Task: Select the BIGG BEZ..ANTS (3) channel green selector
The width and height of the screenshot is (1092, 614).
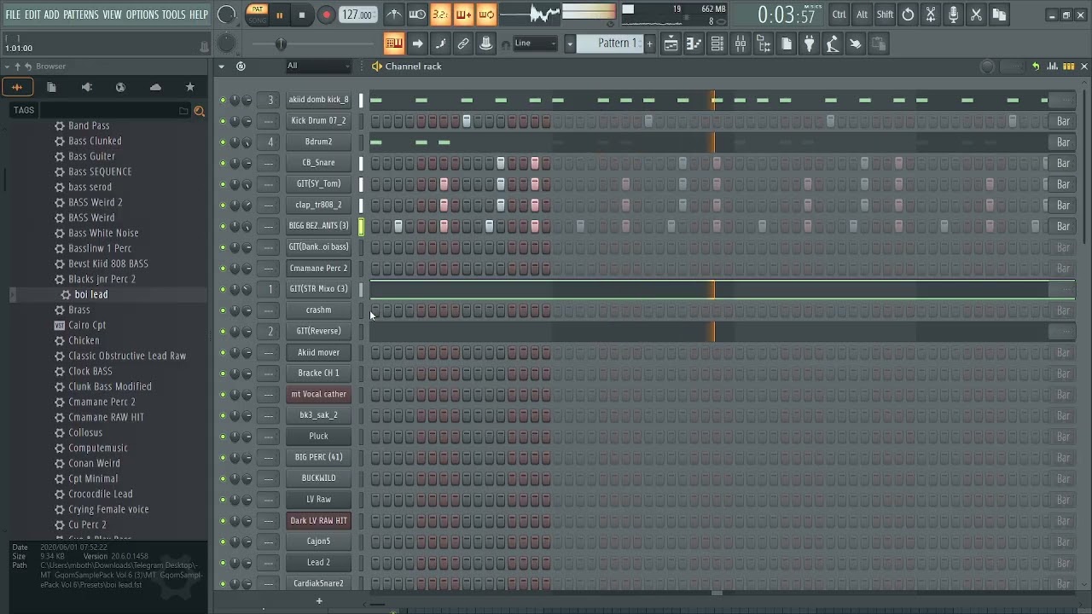Action: 361,226
